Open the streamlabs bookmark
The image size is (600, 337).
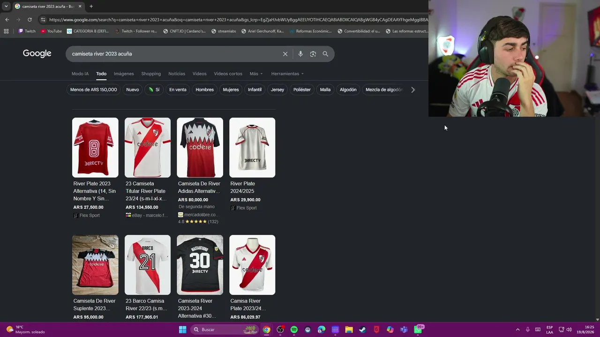[224, 31]
